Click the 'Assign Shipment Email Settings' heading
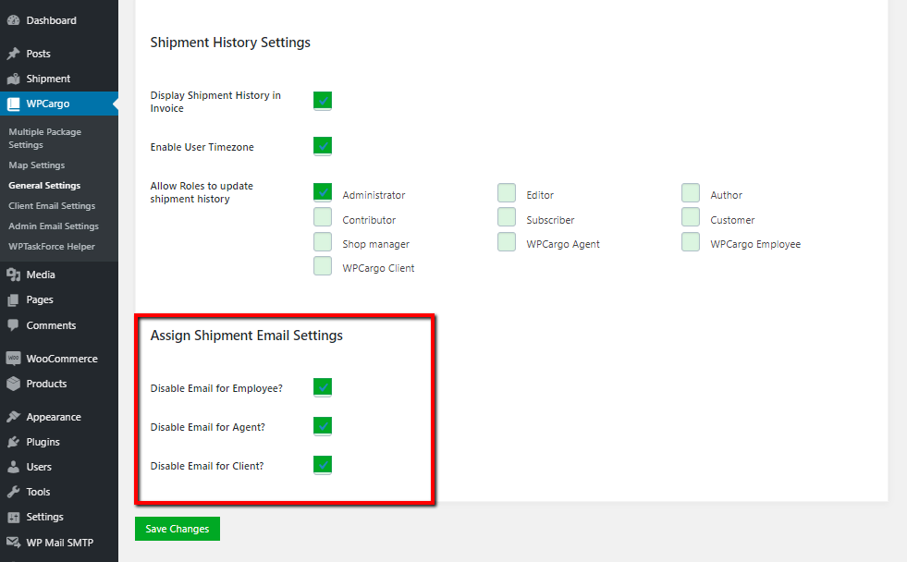Image resolution: width=907 pixels, height=562 pixels. point(247,336)
